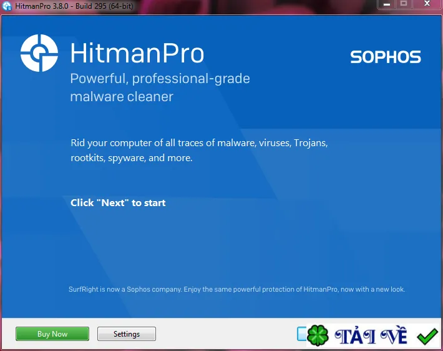The height and width of the screenshot is (351, 443).
Task: Open the Settings button
Action: point(126,334)
